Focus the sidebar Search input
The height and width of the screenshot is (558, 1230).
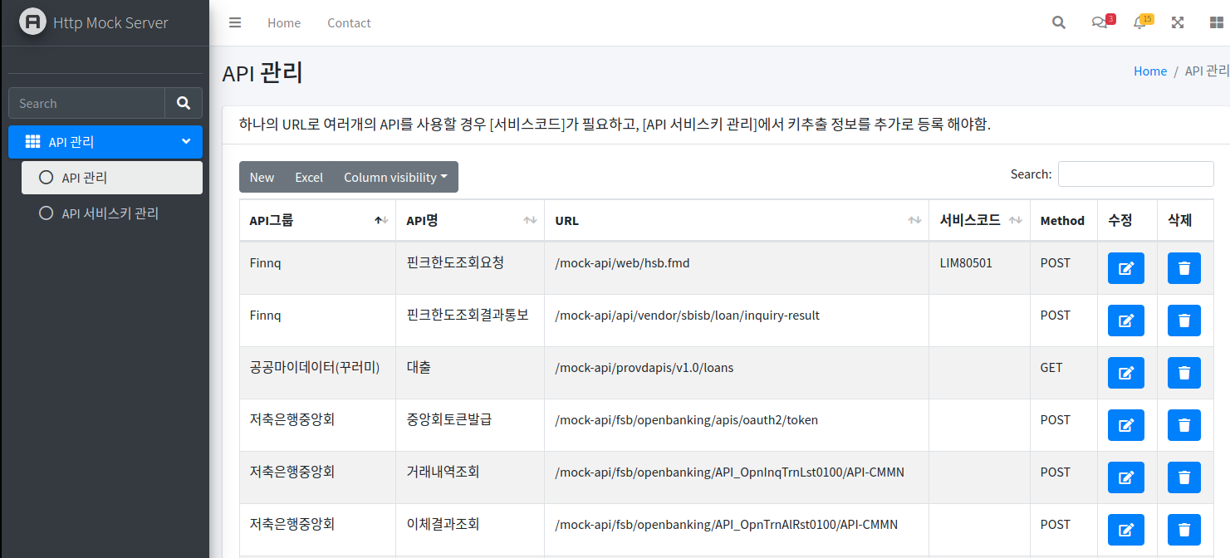click(x=86, y=103)
